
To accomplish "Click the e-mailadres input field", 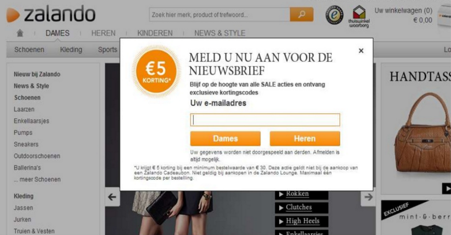I will pyautogui.click(x=265, y=120).
